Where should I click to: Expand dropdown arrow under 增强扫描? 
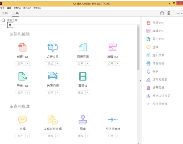[58, 93]
